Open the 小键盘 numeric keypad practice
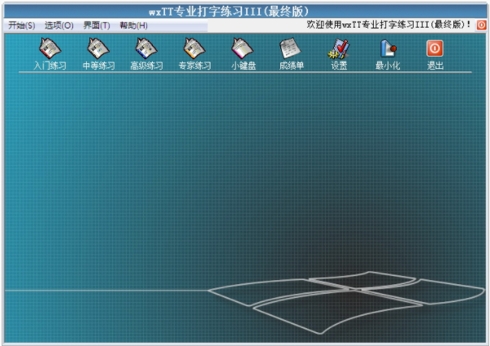490x346 pixels. 243,54
